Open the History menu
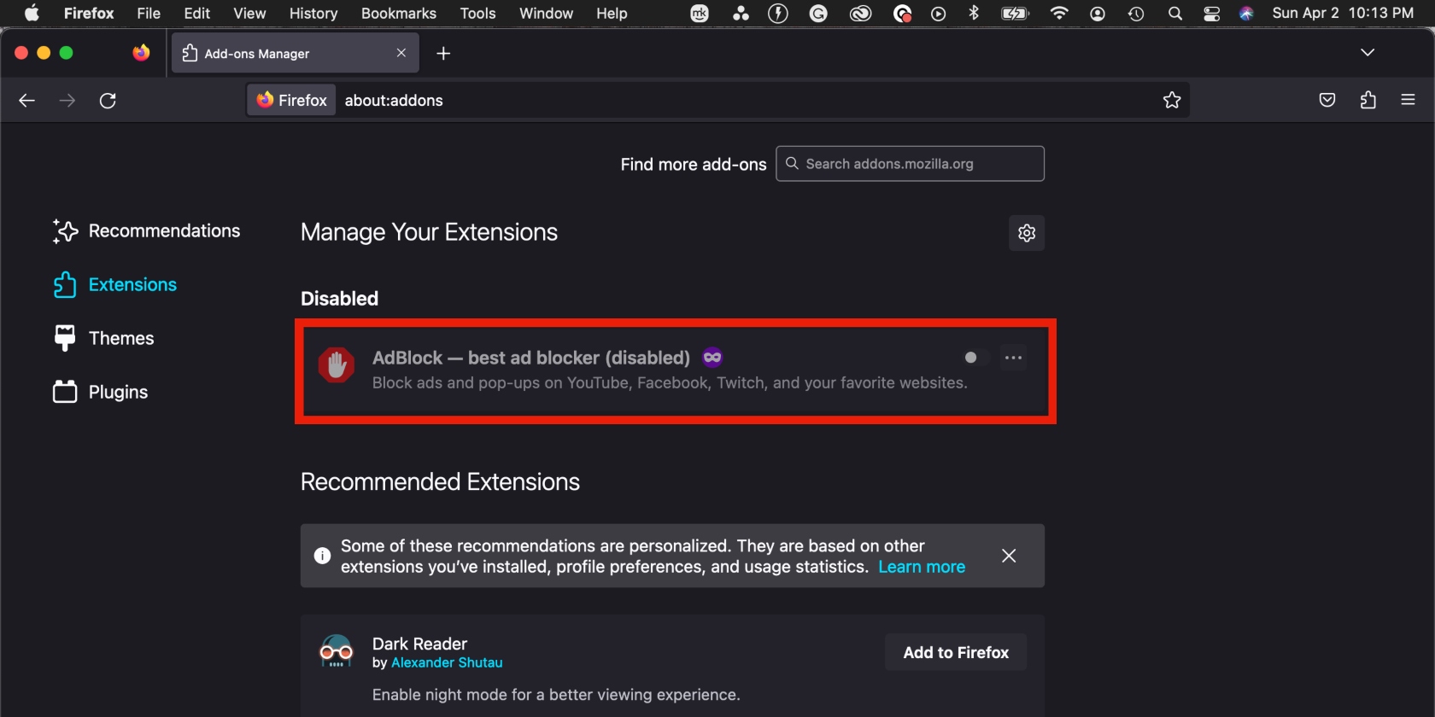The height and width of the screenshot is (717, 1435). tap(313, 13)
